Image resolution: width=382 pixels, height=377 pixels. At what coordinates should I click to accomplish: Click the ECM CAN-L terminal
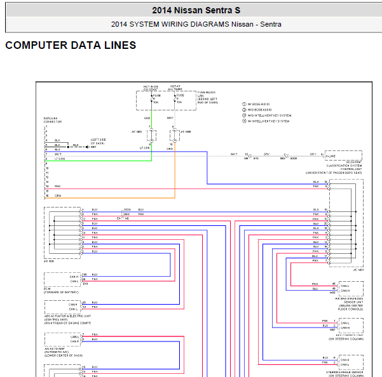coord(74,281)
